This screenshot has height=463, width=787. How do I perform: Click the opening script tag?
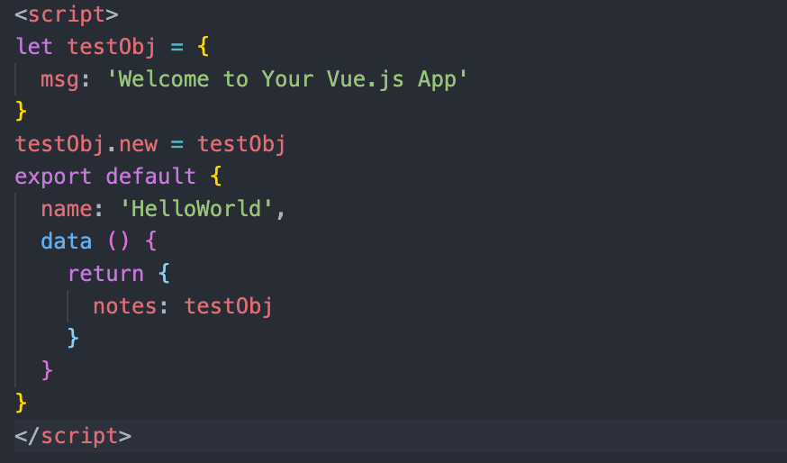coord(67,15)
